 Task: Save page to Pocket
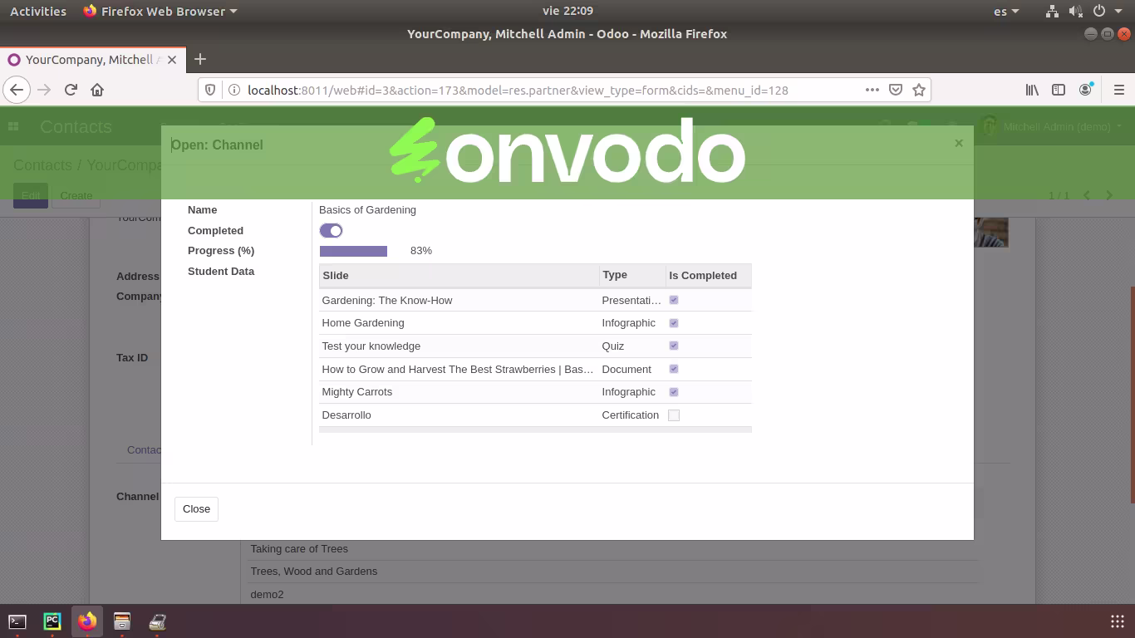[x=896, y=90]
